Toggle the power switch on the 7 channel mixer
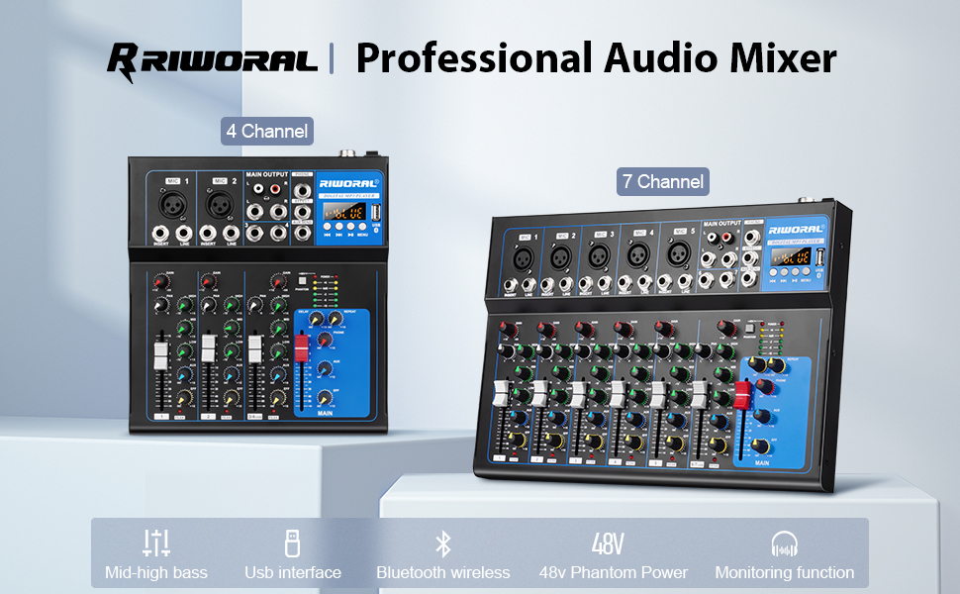This screenshot has height=594, width=960. click(x=750, y=329)
